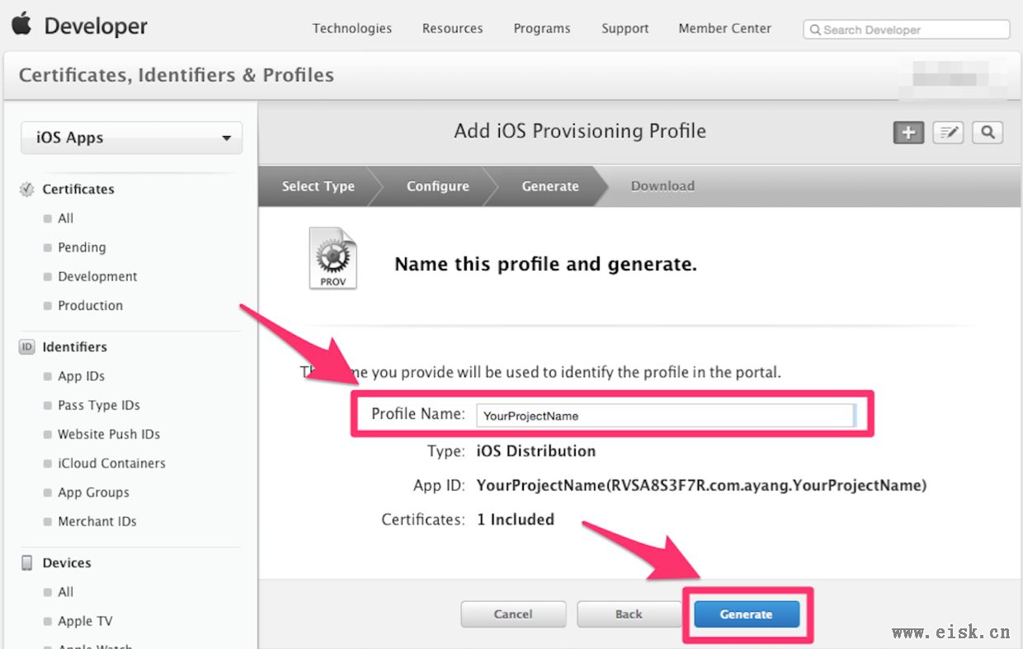Click the magnifier search icon in profile header

pyautogui.click(x=988, y=133)
